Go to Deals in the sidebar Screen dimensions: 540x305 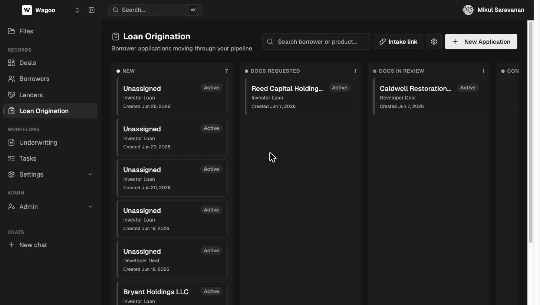(50, 63)
